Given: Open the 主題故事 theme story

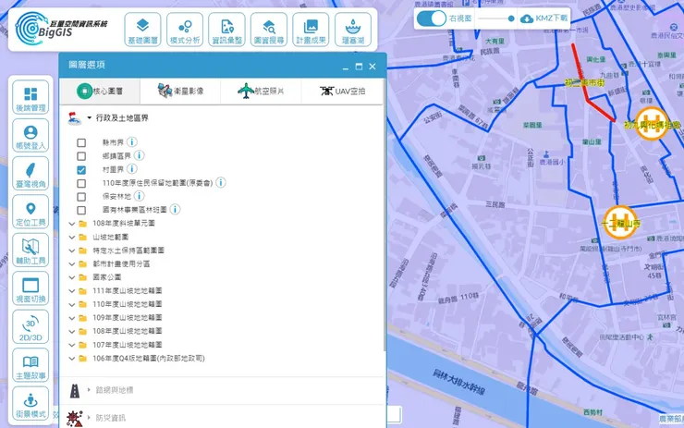Looking at the screenshot, I should 31,365.
